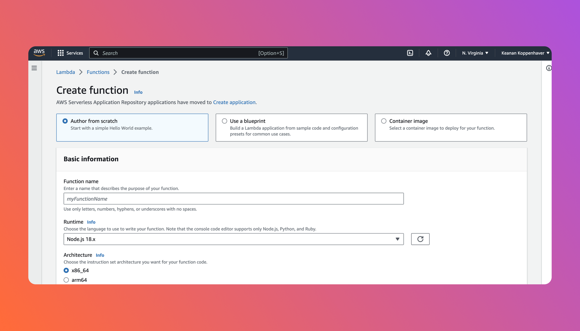Select Author from scratch option
Image resolution: width=580 pixels, height=331 pixels.
(x=132, y=128)
